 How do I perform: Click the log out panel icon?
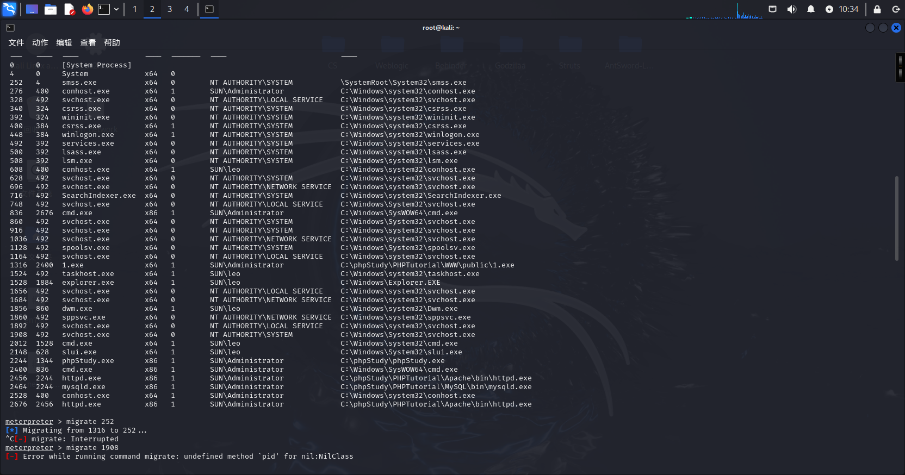coord(896,9)
